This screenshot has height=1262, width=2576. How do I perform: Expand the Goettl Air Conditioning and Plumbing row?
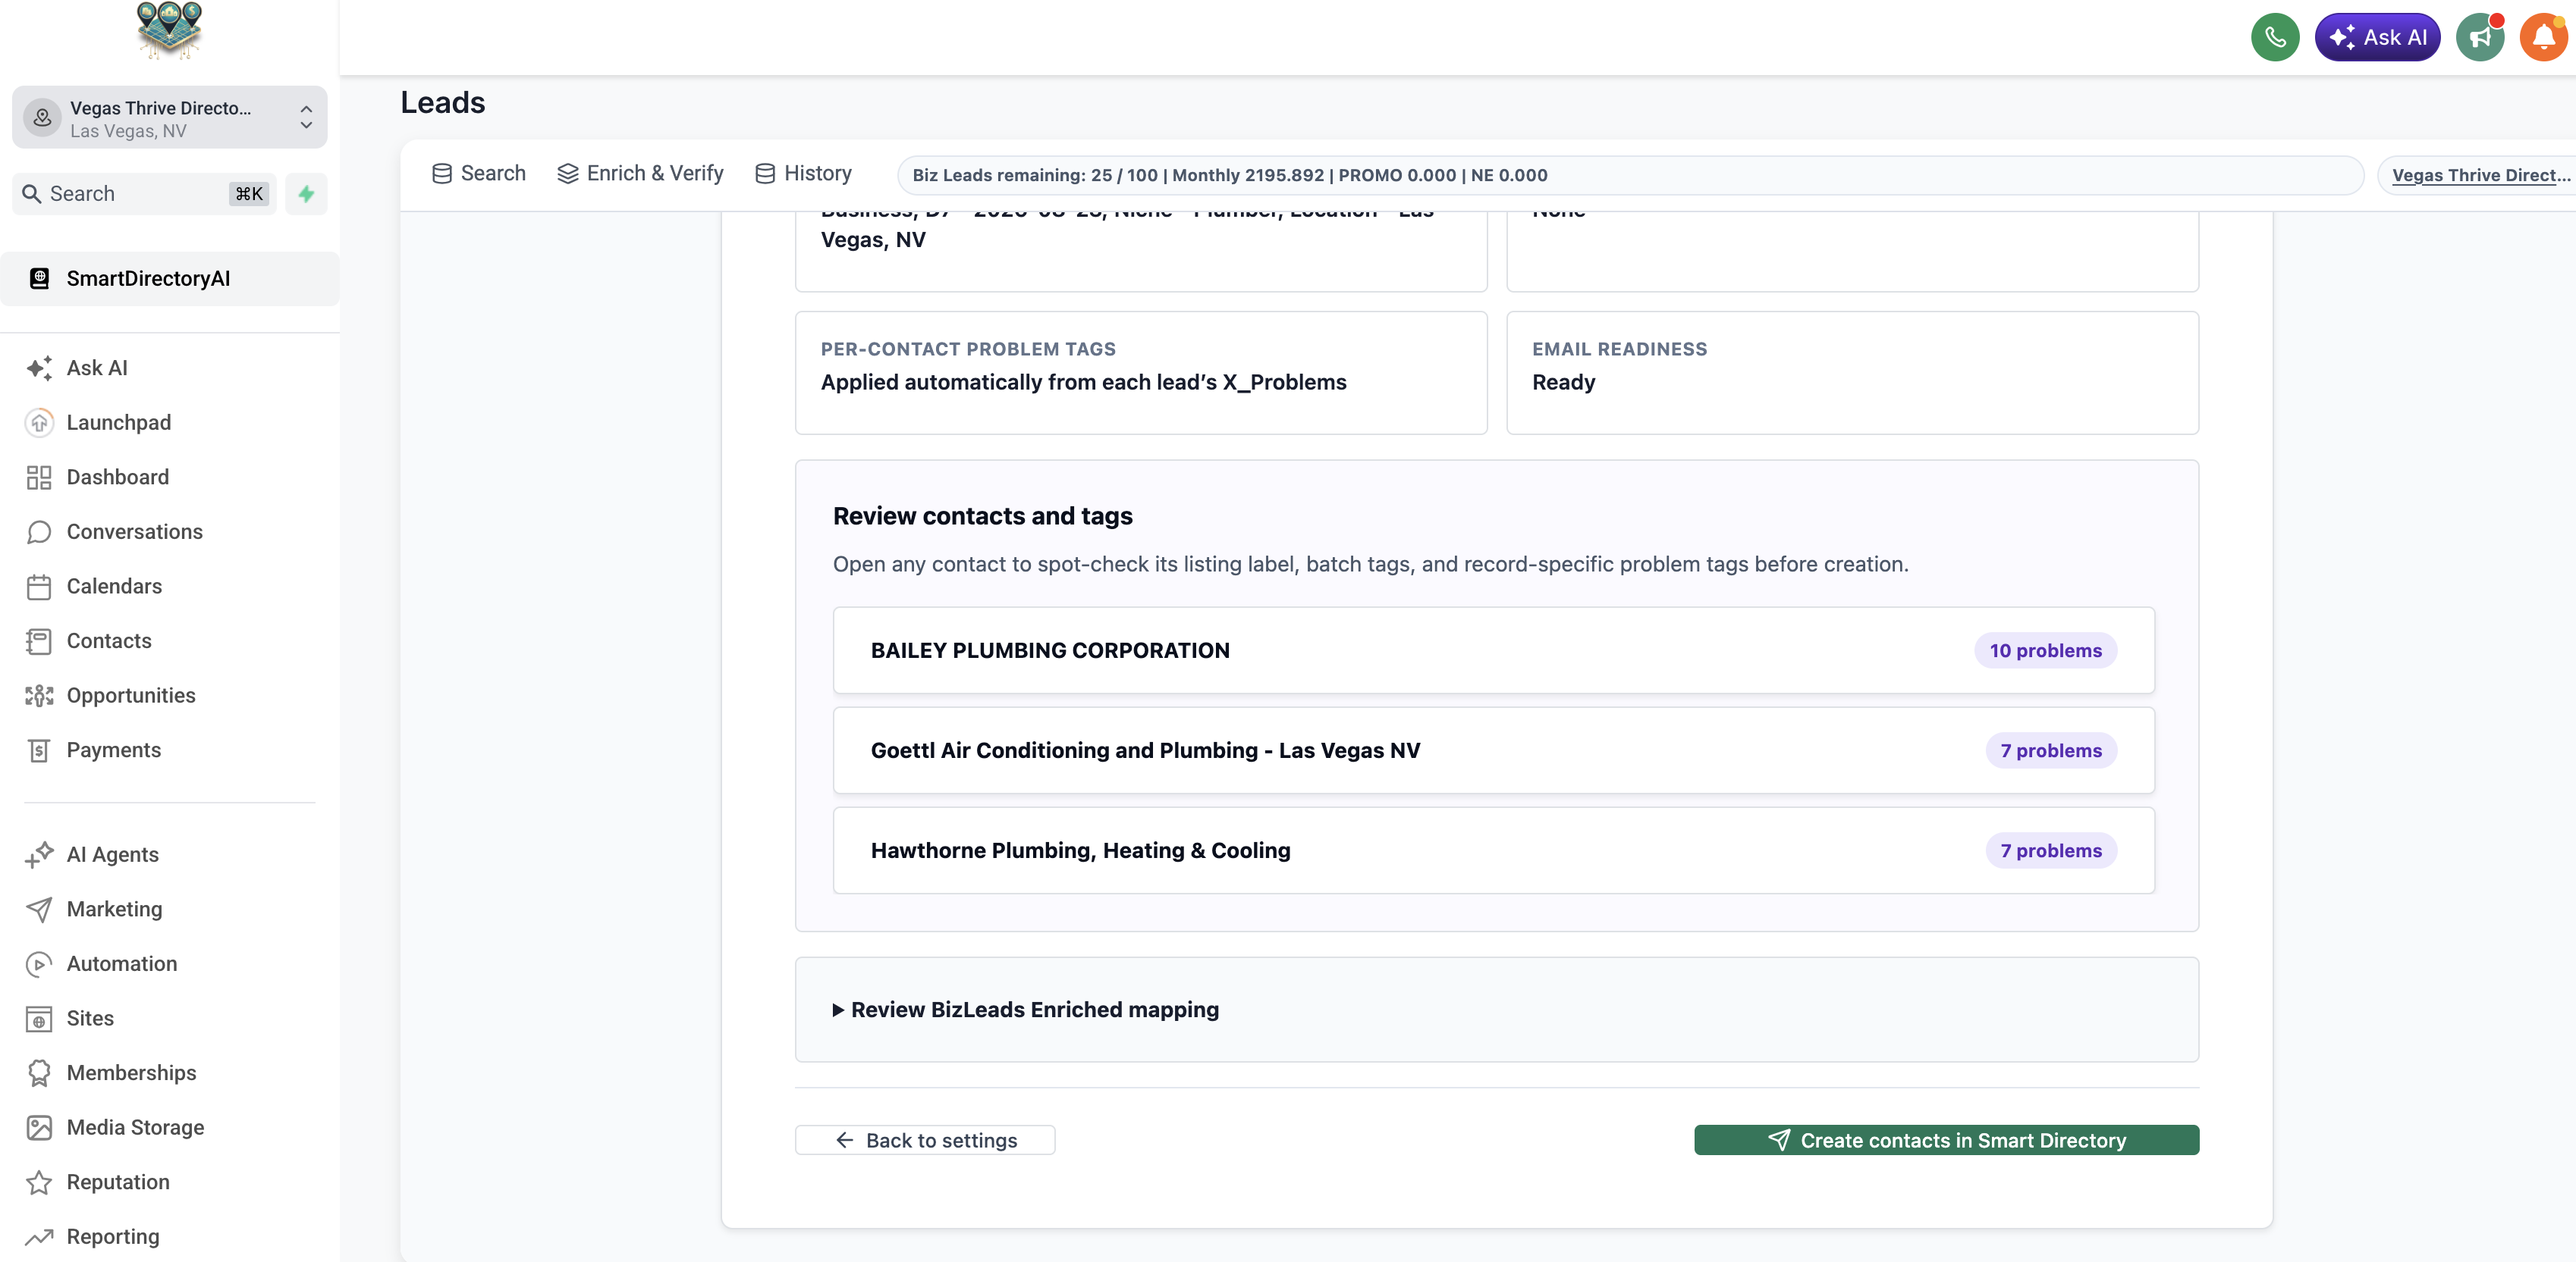(x=1493, y=750)
